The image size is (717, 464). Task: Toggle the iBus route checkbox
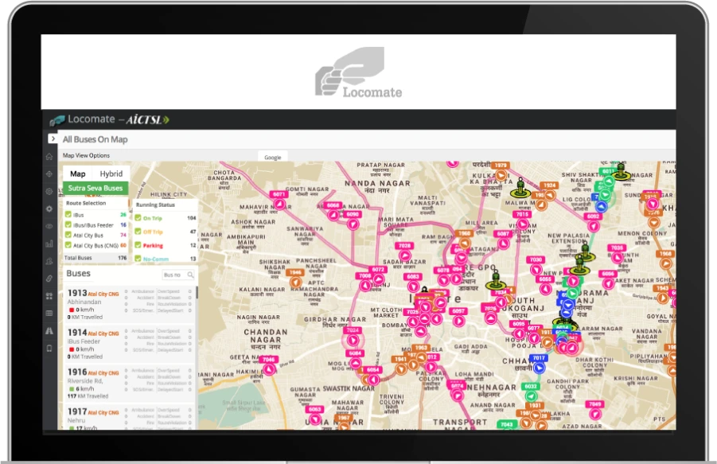68,214
